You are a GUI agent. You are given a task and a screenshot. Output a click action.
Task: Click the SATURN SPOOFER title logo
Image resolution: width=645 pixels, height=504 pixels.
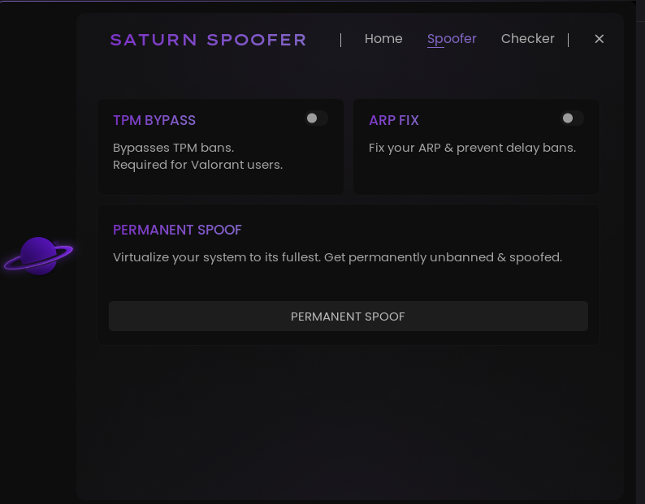point(208,40)
